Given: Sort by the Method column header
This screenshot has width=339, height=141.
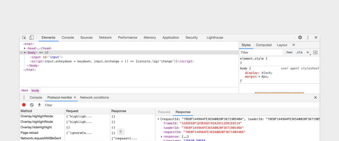Looking at the screenshot, I should pos(42,111).
